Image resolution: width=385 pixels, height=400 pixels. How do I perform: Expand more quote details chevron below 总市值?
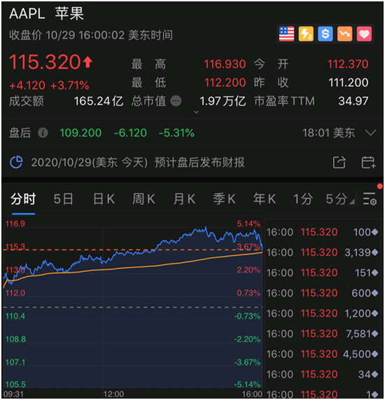(x=196, y=112)
